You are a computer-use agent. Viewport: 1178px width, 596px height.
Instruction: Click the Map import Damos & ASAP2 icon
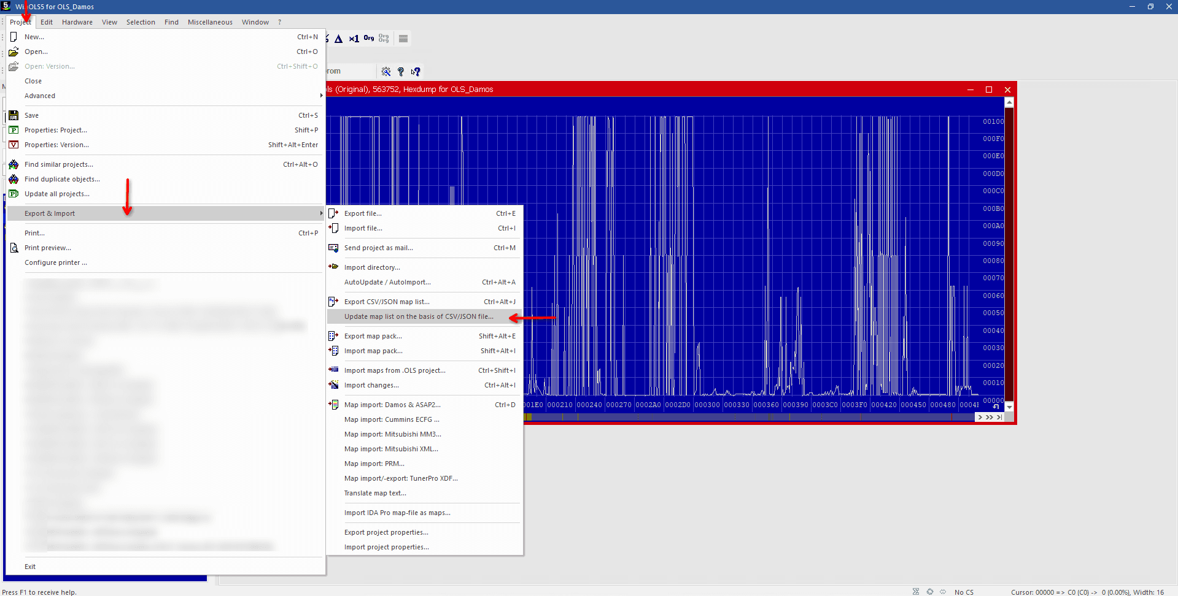pos(333,405)
